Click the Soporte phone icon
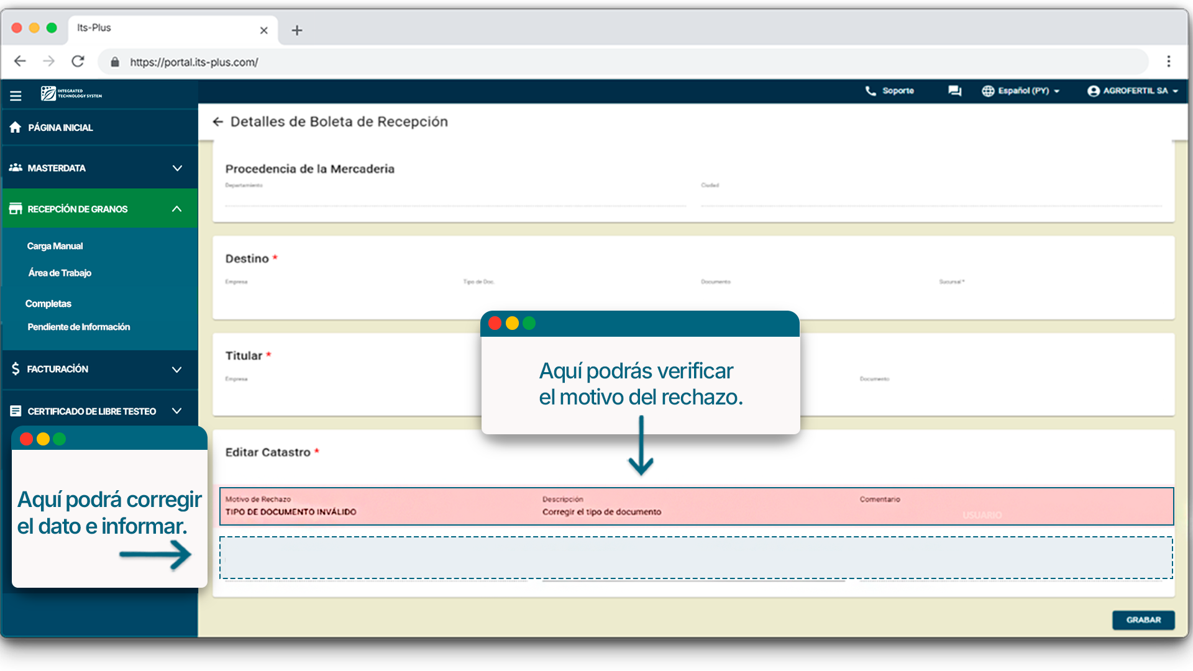This screenshot has width=1193, height=671. (871, 91)
